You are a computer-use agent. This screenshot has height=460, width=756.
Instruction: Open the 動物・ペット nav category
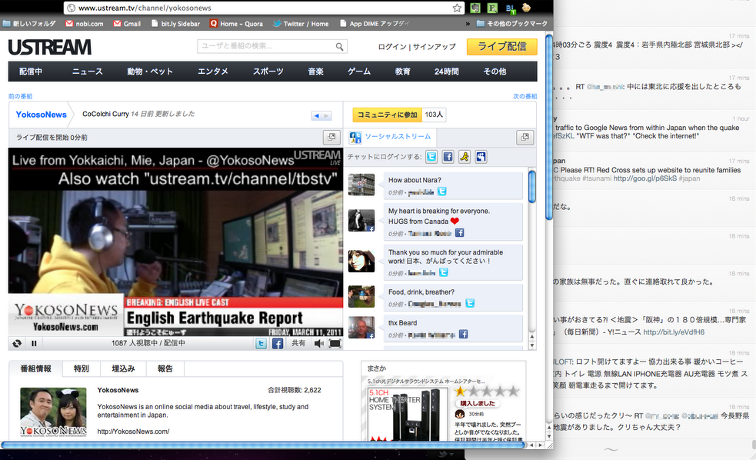[150, 72]
